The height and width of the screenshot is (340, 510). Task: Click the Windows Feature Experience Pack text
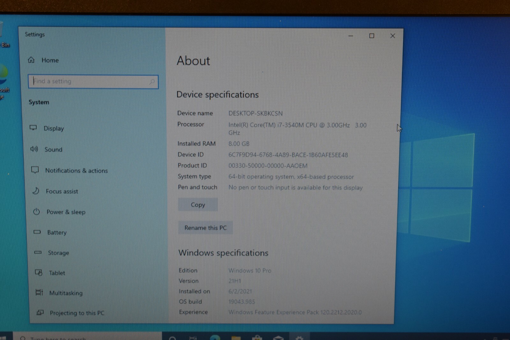(295, 312)
